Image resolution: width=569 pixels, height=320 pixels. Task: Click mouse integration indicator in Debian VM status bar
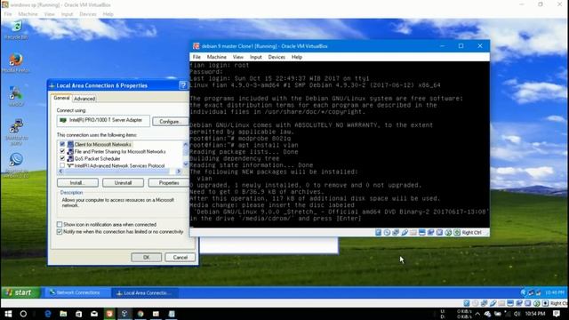[x=448, y=233]
